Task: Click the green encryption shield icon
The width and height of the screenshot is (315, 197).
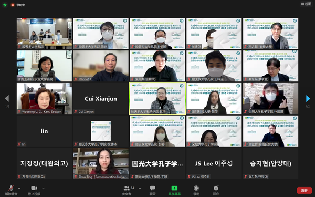Action: [x=5, y=5]
